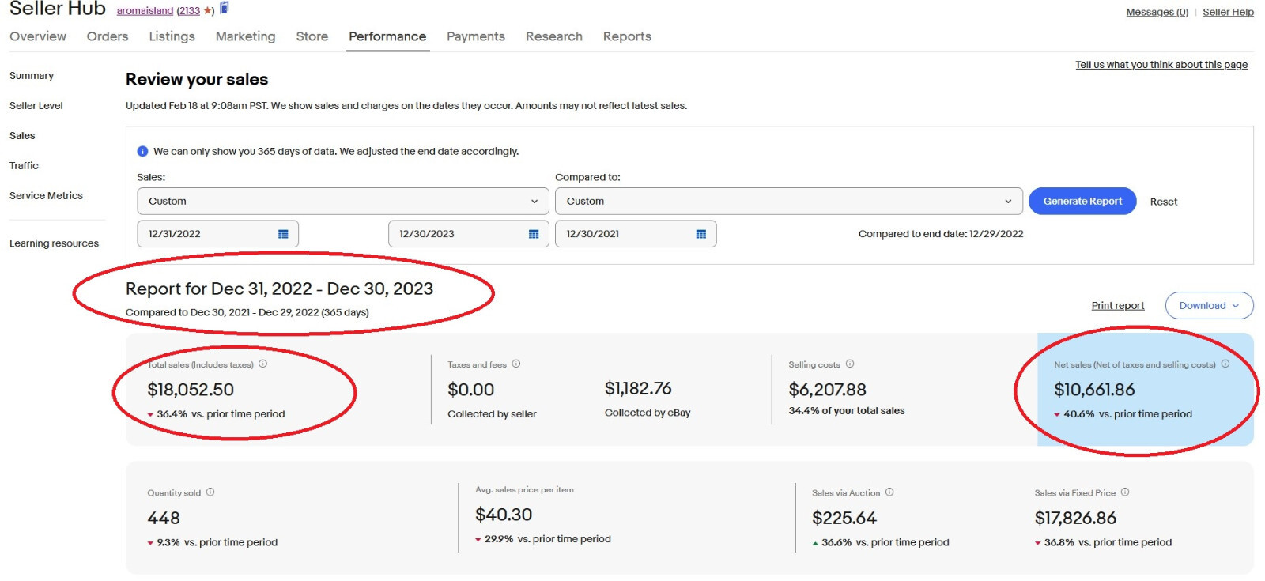Switch to the Research tab
Screen dimensions: 1265x581
[554, 36]
